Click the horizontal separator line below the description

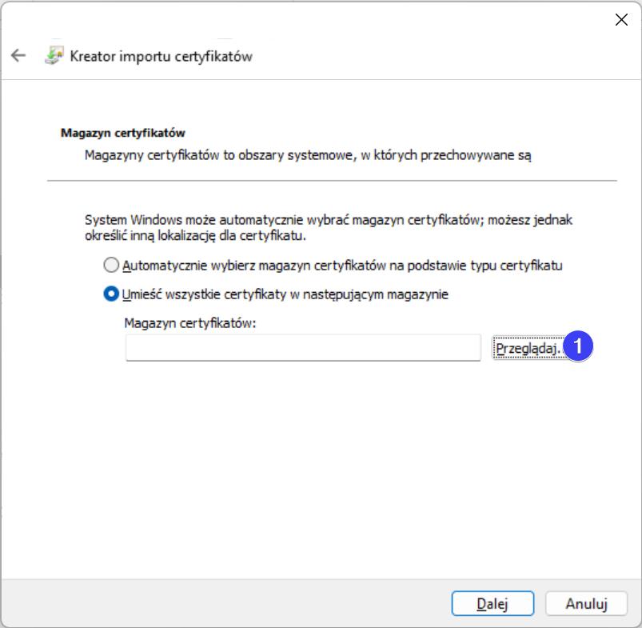[x=332, y=182]
